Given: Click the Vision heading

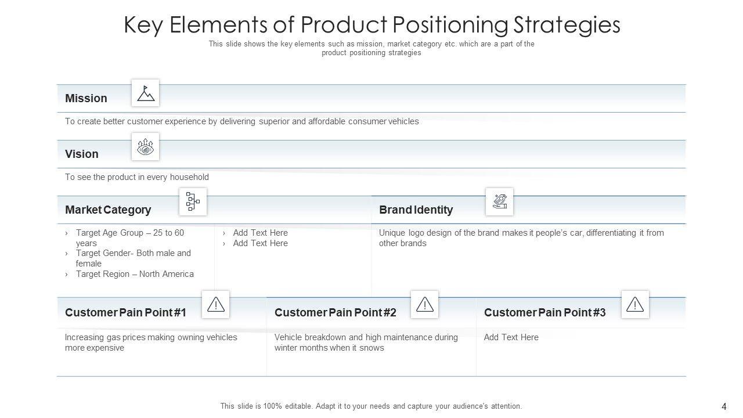Looking at the screenshot, I should click(x=82, y=154).
